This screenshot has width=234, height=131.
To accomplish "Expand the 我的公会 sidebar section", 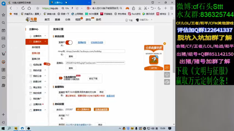I will (x=45, y=76).
